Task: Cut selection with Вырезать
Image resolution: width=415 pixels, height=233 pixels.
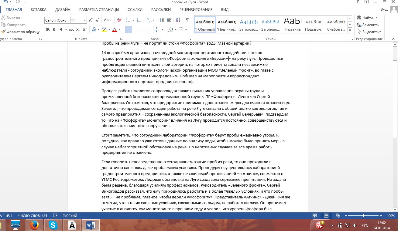Action: tap(12, 18)
